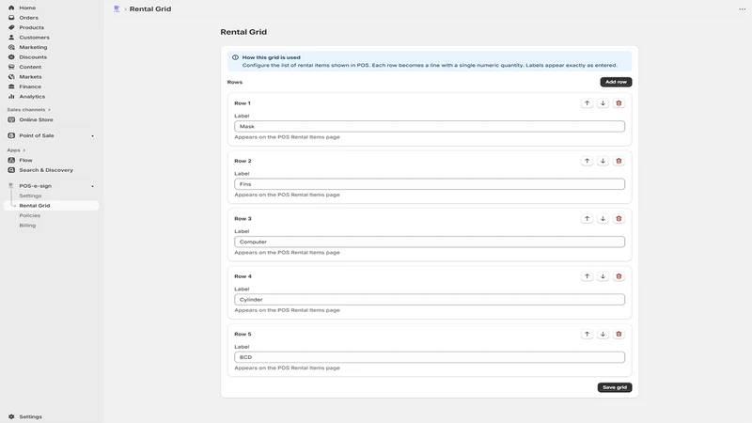The width and height of the screenshot is (752, 423).
Task: Click the app icon in breadcrumb header
Action: pyautogui.click(x=117, y=8)
